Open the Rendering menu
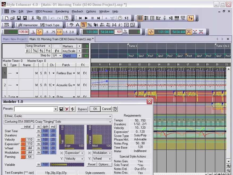Viewport: 233px width, 175px height. 62,11
